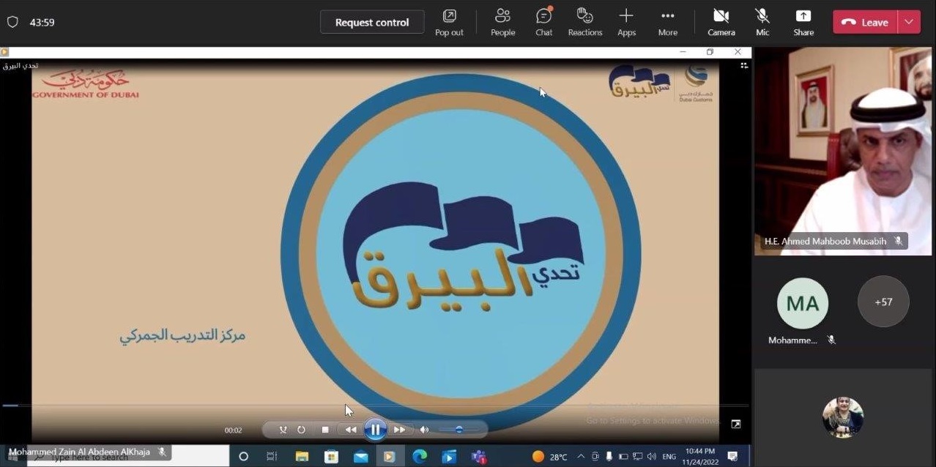Stop the video playback
This screenshot has height=467, width=936.
[x=325, y=430]
